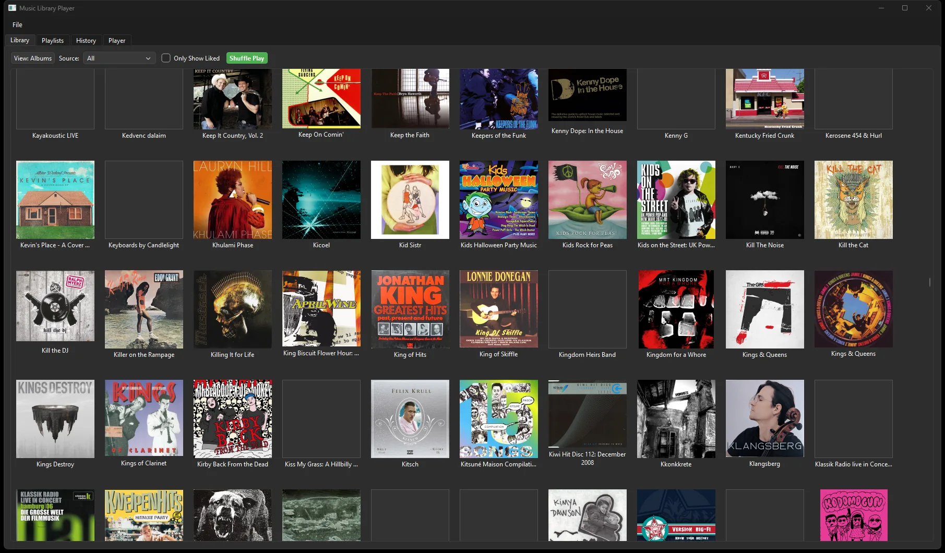Select the Kid Sistr album cover

[410, 200]
